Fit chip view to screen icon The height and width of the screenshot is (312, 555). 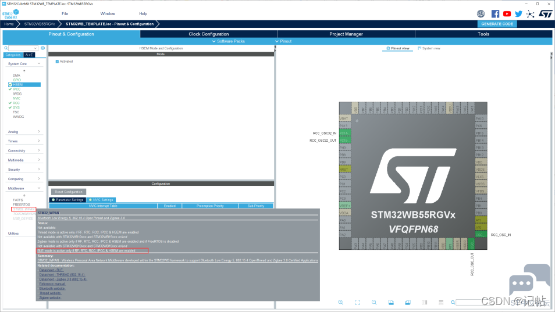point(358,303)
